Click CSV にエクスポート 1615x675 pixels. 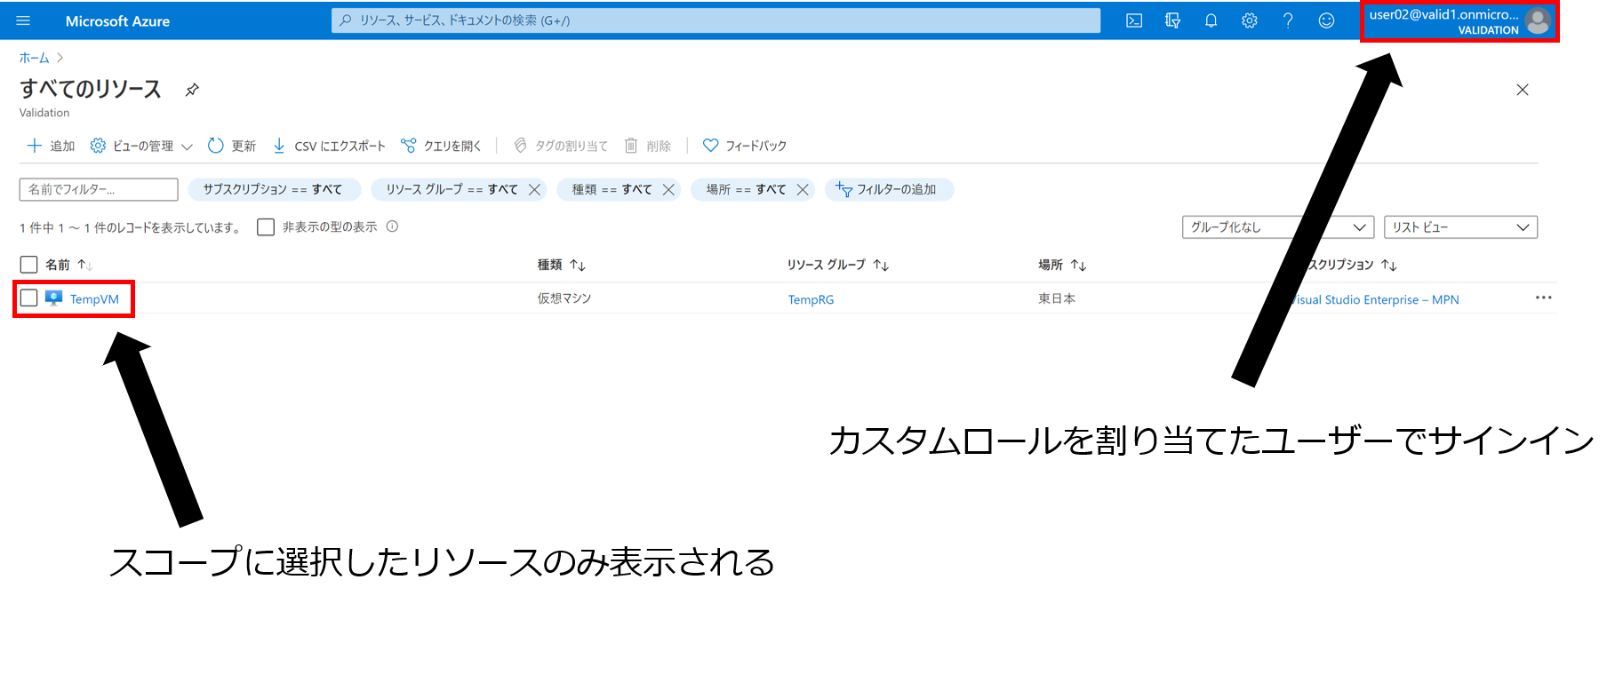click(329, 146)
